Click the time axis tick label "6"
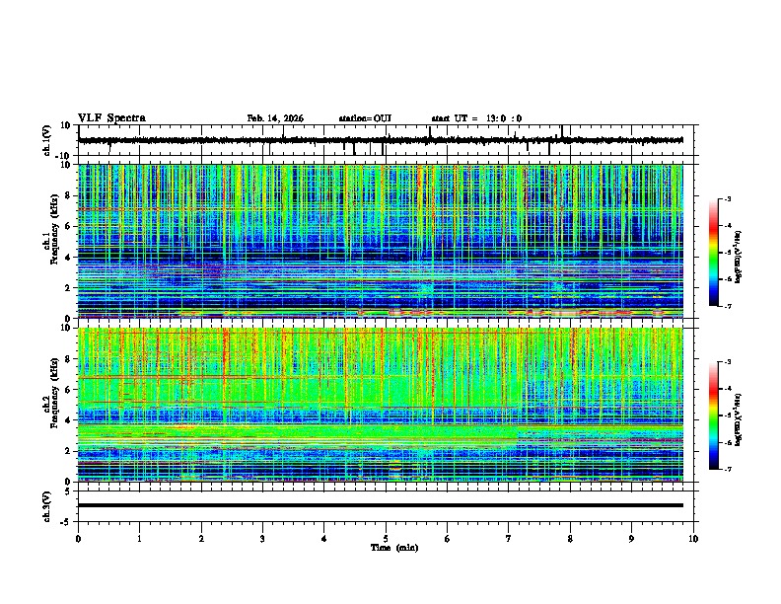781x604 pixels. 448,539
